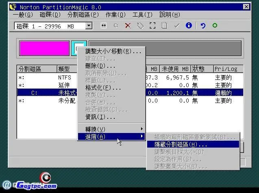The width and height of the screenshot is (259, 193).
Task: Choose 格式化(F) in the context menu
Action: [x=111, y=88]
